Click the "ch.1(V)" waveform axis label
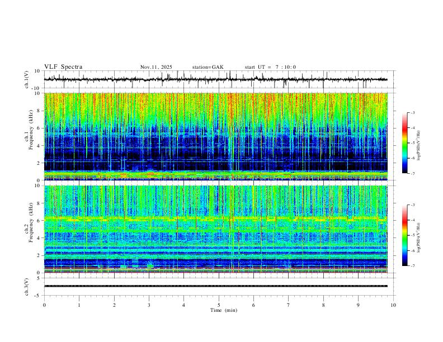This screenshot has height=342, width=443. (x=27, y=79)
